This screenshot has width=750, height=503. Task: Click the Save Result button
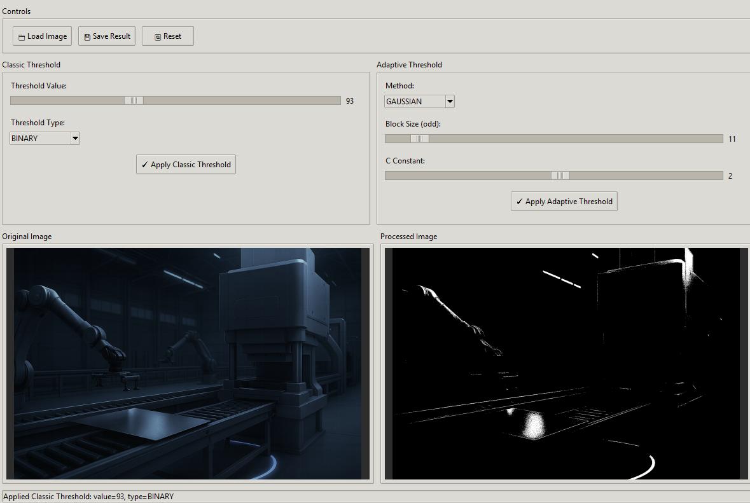click(x=106, y=36)
